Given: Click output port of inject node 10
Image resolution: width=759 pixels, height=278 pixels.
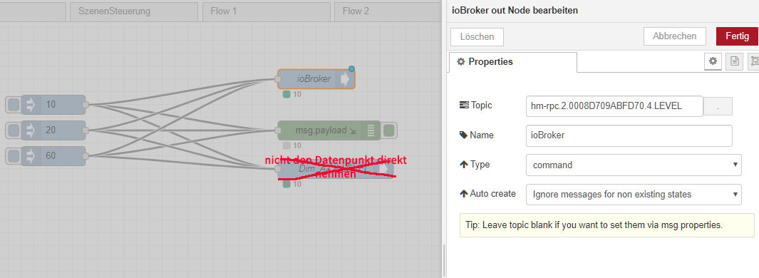Looking at the screenshot, I should (86, 105).
